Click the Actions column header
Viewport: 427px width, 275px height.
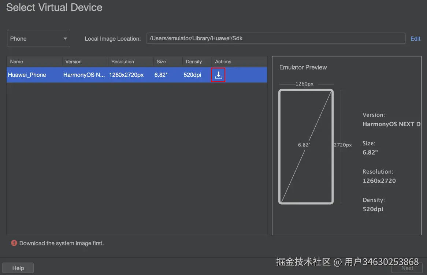(240, 62)
